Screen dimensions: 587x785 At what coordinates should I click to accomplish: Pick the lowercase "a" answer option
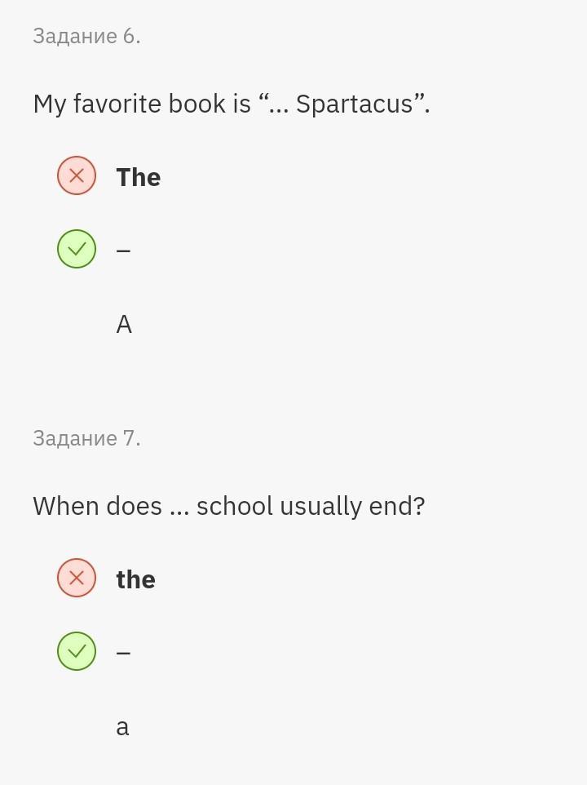tap(122, 727)
